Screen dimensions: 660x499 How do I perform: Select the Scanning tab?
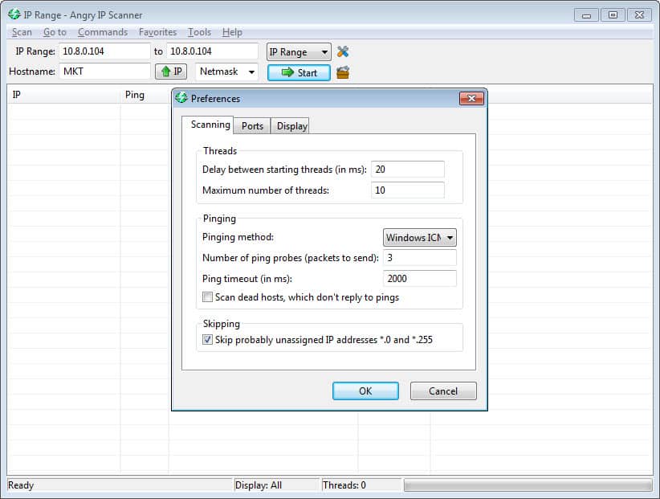coord(208,125)
